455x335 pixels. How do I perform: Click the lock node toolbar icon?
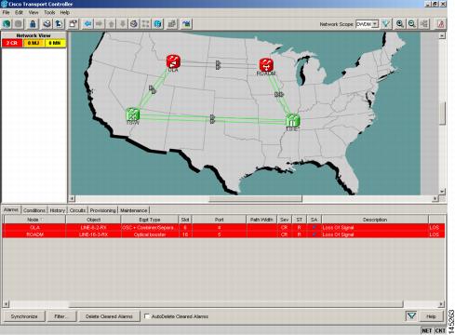pos(33,23)
